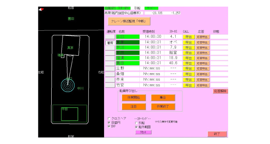Click the 終了 exit button
The width and height of the screenshot is (270, 144).
pos(217,134)
